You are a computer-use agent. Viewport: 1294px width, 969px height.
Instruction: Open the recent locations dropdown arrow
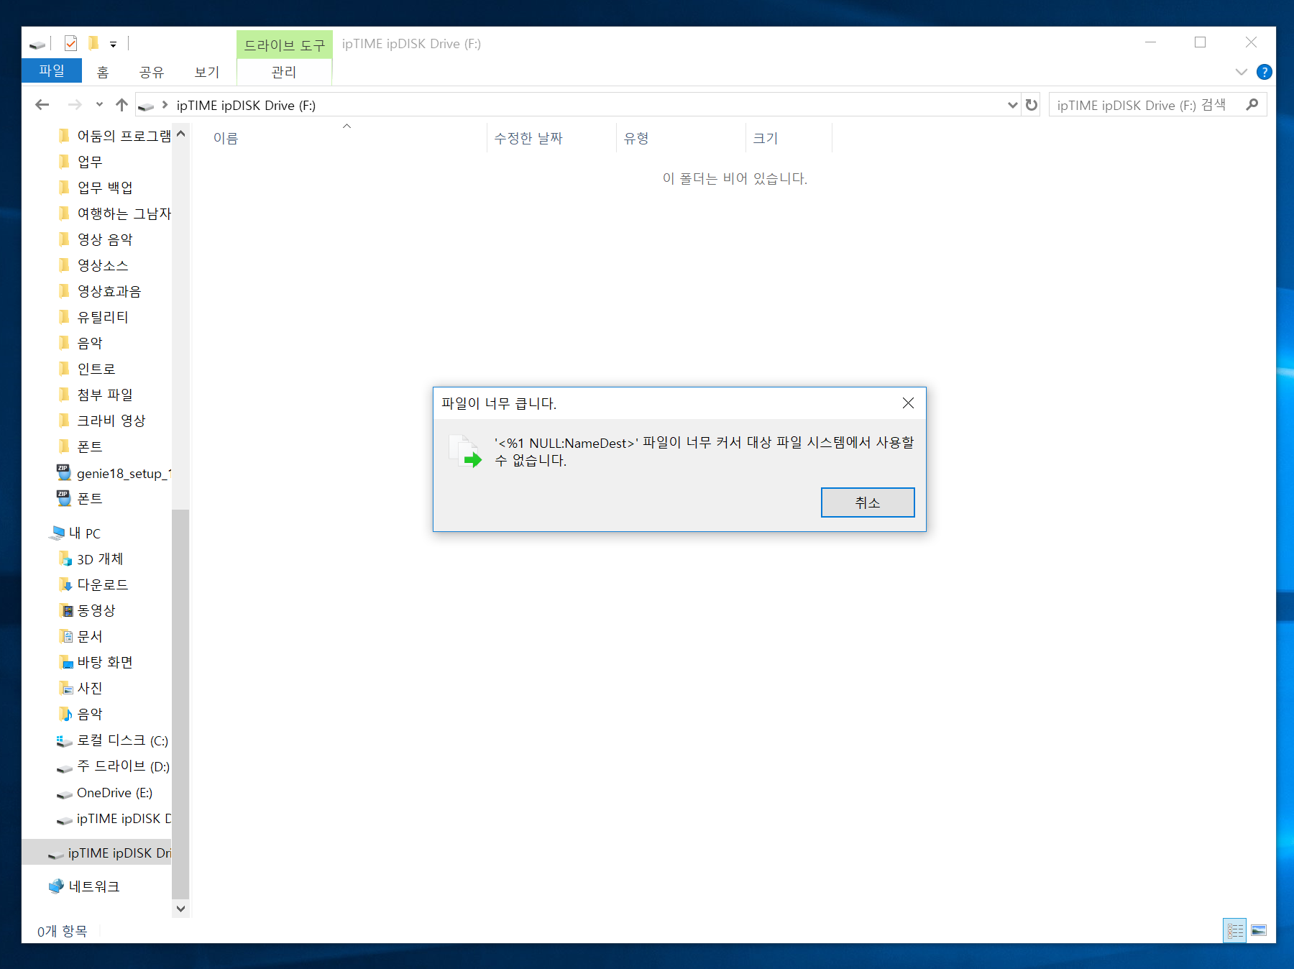click(x=99, y=105)
